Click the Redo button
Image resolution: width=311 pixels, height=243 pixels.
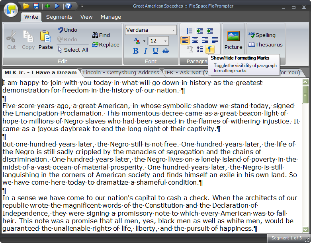(67, 39)
